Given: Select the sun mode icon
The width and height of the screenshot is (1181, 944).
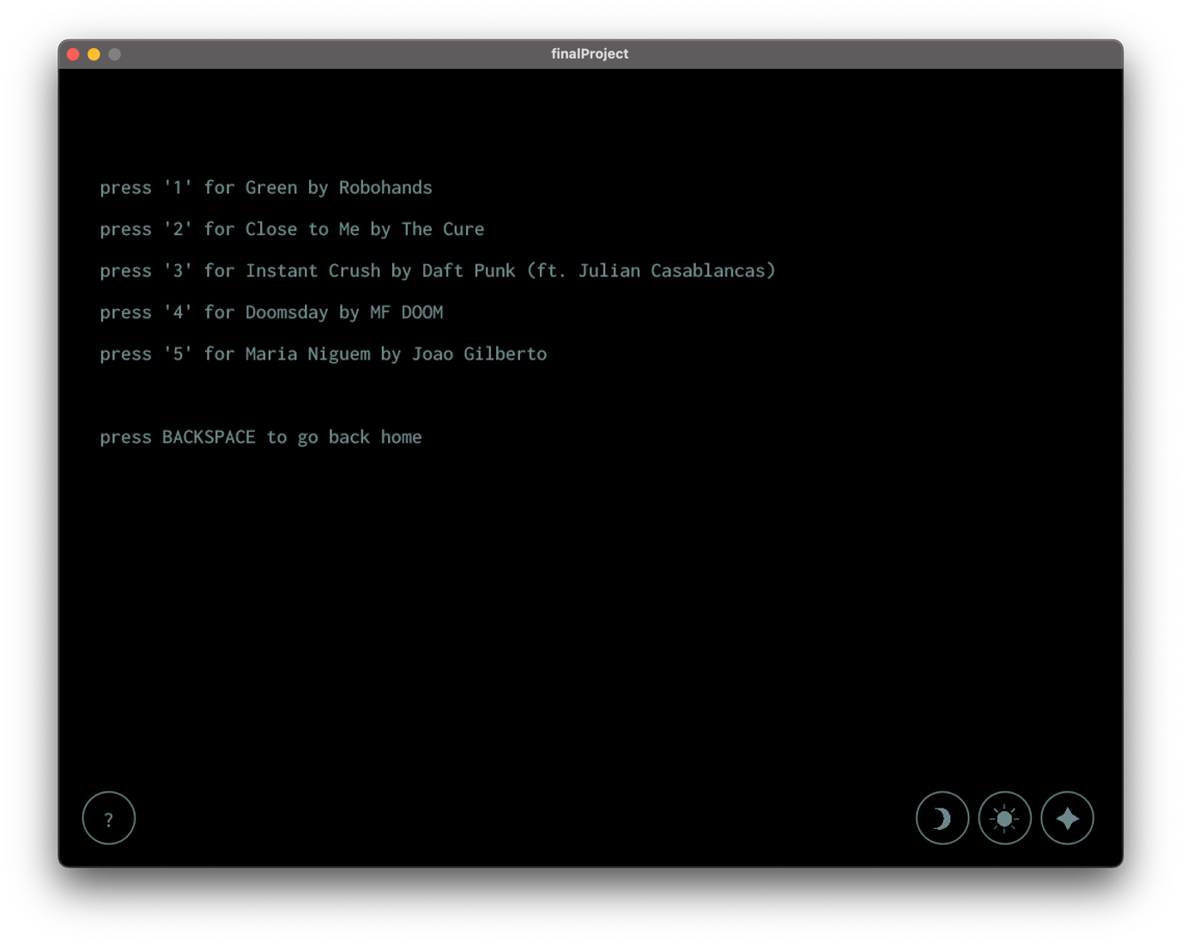Looking at the screenshot, I should tap(1005, 818).
